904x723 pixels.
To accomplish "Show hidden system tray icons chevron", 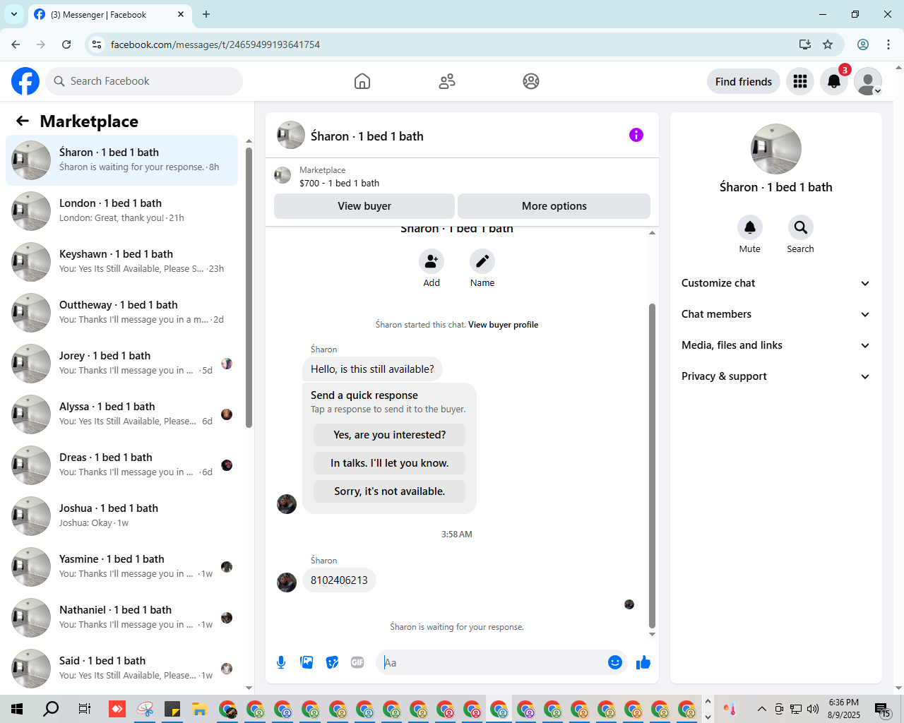I will coord(761,709).
